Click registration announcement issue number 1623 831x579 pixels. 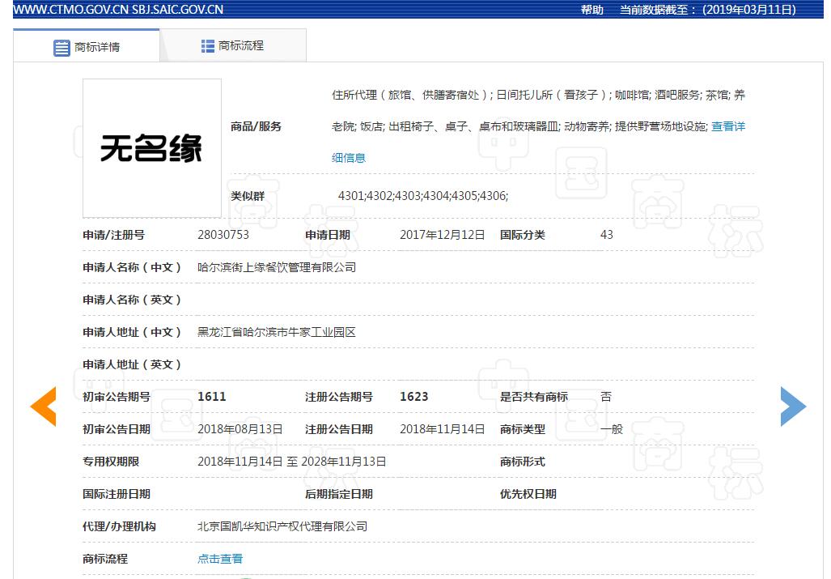tap(413, 397)
